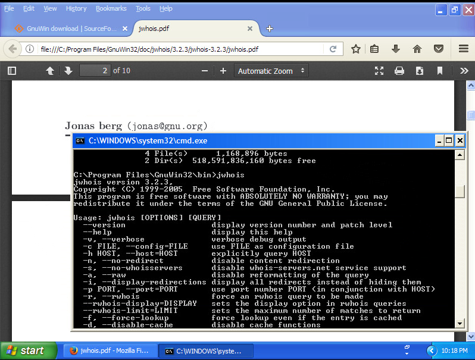Click the PDF page number field
This screenshot has width=475, height=360.
[x=95, y=71]
